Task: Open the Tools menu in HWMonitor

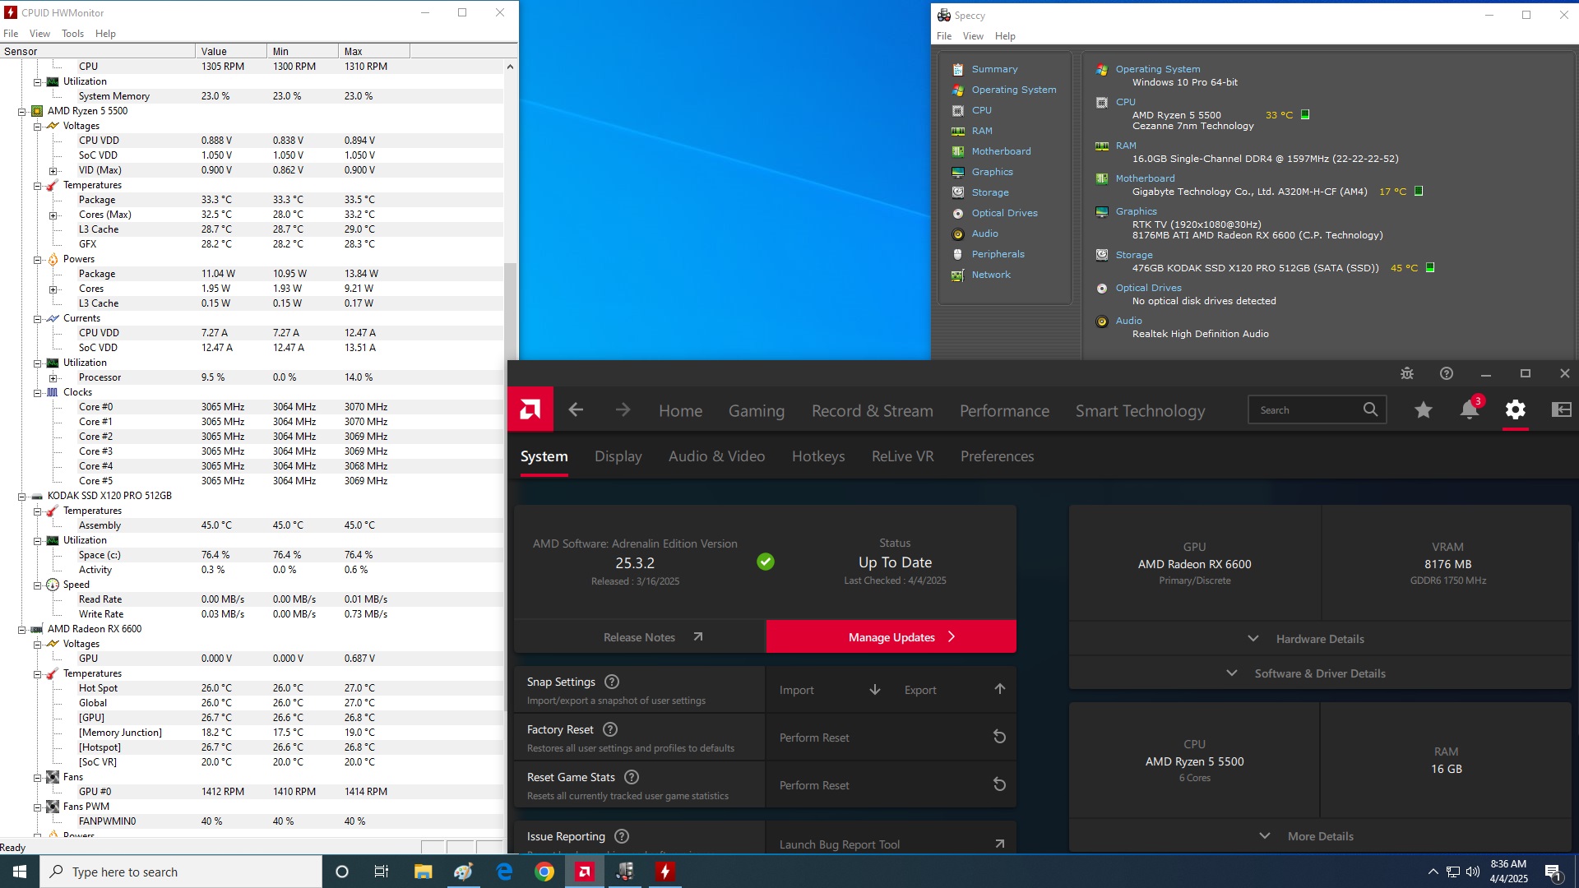Action: [x=72, y=34]
